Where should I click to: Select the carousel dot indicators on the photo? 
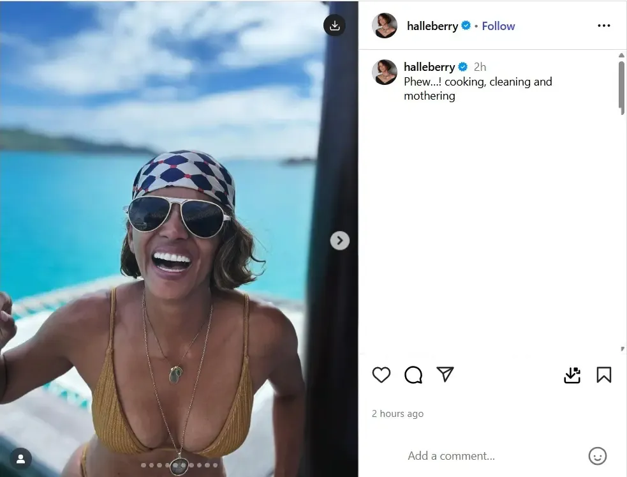coord(179,466)
